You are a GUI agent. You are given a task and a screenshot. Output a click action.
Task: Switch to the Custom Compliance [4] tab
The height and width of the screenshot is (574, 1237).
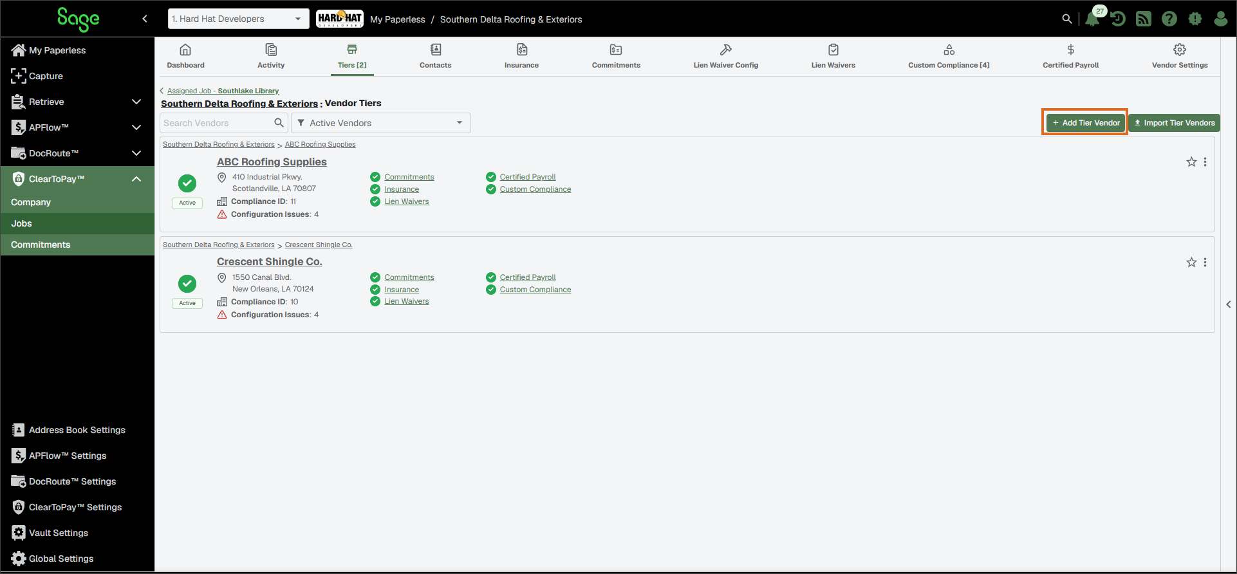click(949, 56)
